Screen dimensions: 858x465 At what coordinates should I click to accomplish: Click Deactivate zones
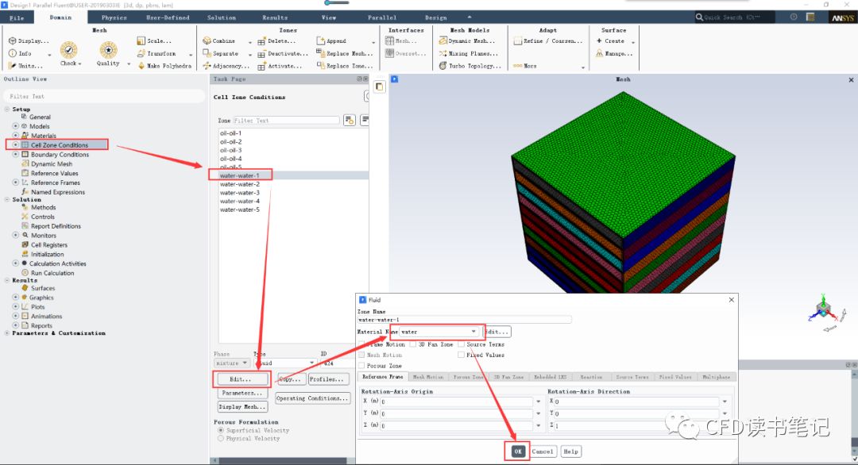point(283,53)
